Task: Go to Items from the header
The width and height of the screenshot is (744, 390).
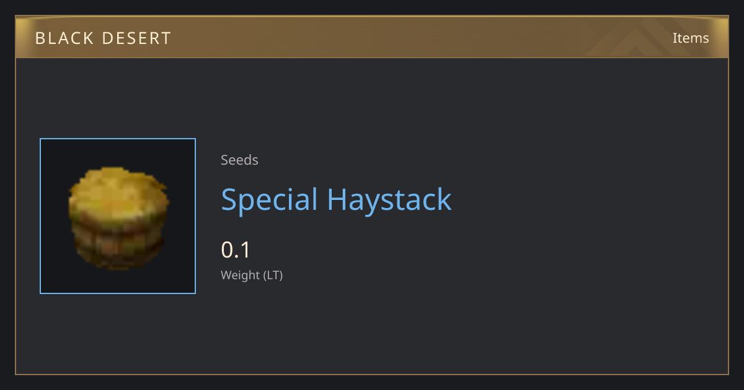Action: tap(691, 38)
